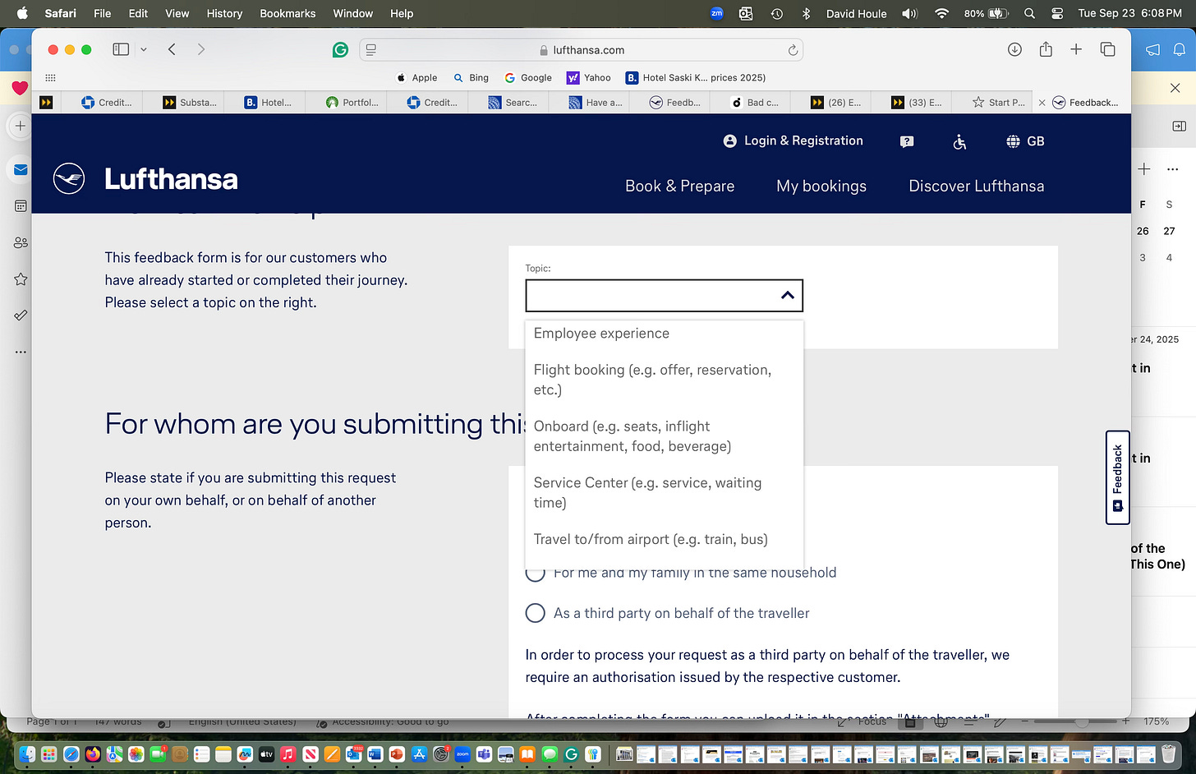
Task: Open the Discover Lufthansa menu
Action: tap(977, 186)
